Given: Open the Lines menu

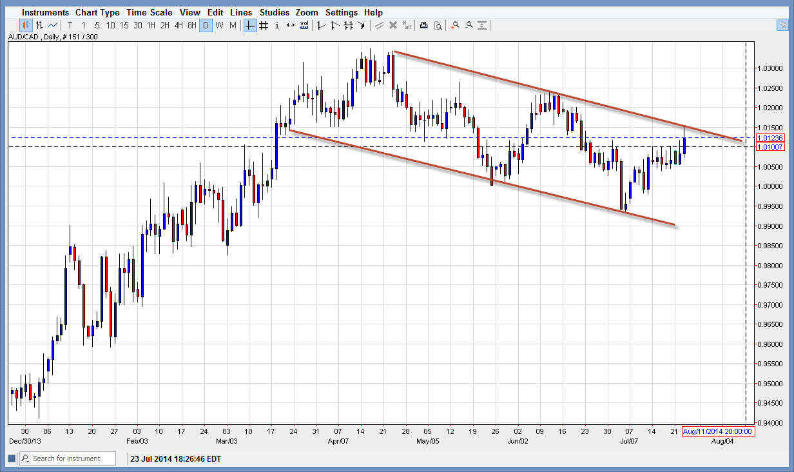Looking at the screenshot, I should coord(241,12).
